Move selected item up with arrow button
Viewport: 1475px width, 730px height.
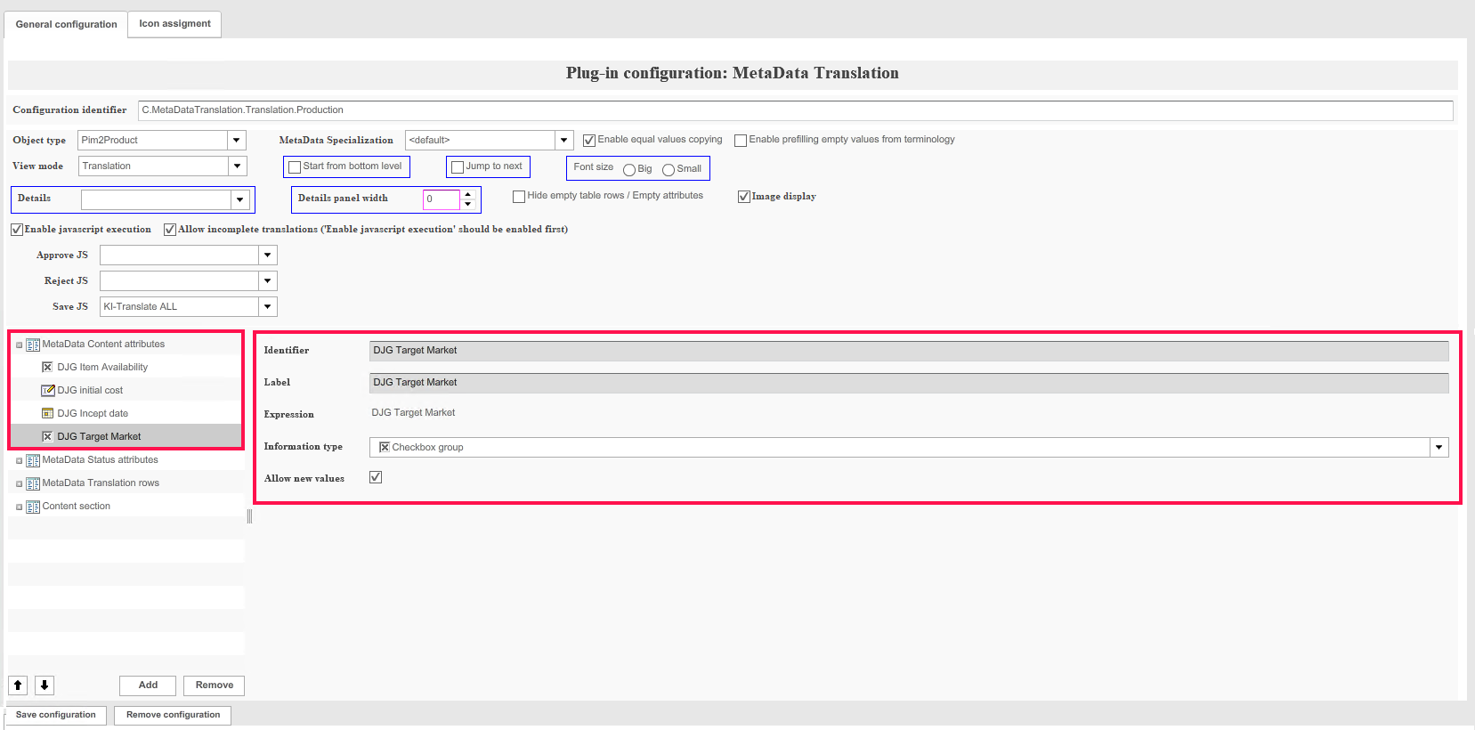click(x=18, y=685)
